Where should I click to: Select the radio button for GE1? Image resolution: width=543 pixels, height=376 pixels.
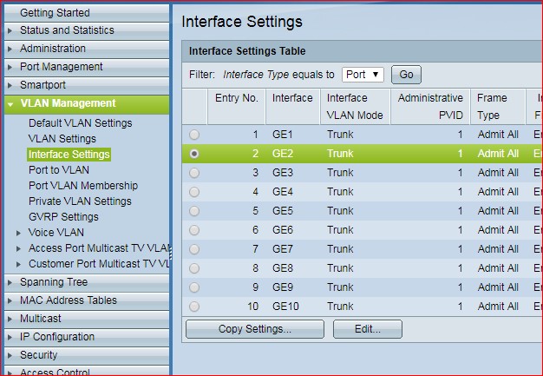coord(194,135)
